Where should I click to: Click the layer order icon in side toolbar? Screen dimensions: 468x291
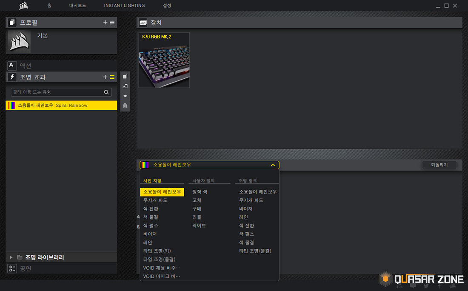pyautogui.click(x=125, y=96)
